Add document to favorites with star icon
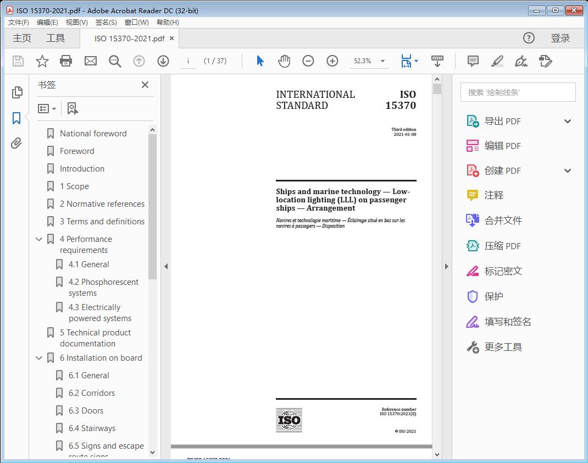Screen dimensions: 588x463 (x=42, y=61)
